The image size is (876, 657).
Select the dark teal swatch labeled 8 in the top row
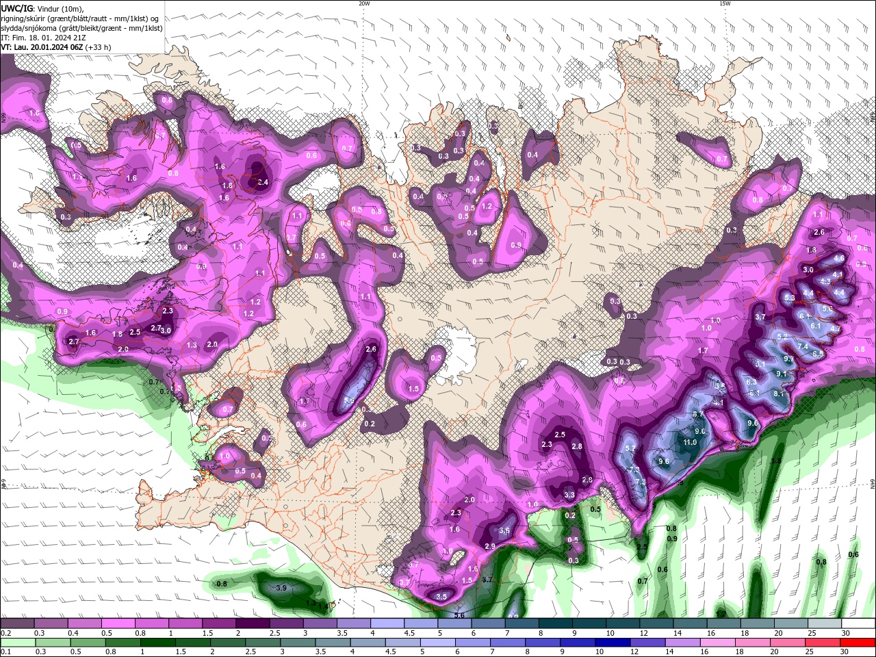click(556, 623)
